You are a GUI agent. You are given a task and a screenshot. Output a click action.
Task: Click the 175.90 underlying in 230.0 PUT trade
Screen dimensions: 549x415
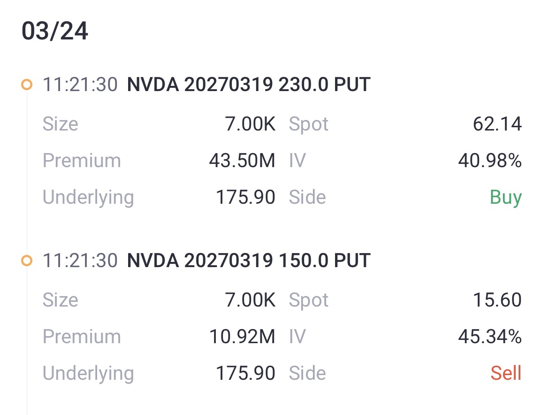tap(245, 197)
